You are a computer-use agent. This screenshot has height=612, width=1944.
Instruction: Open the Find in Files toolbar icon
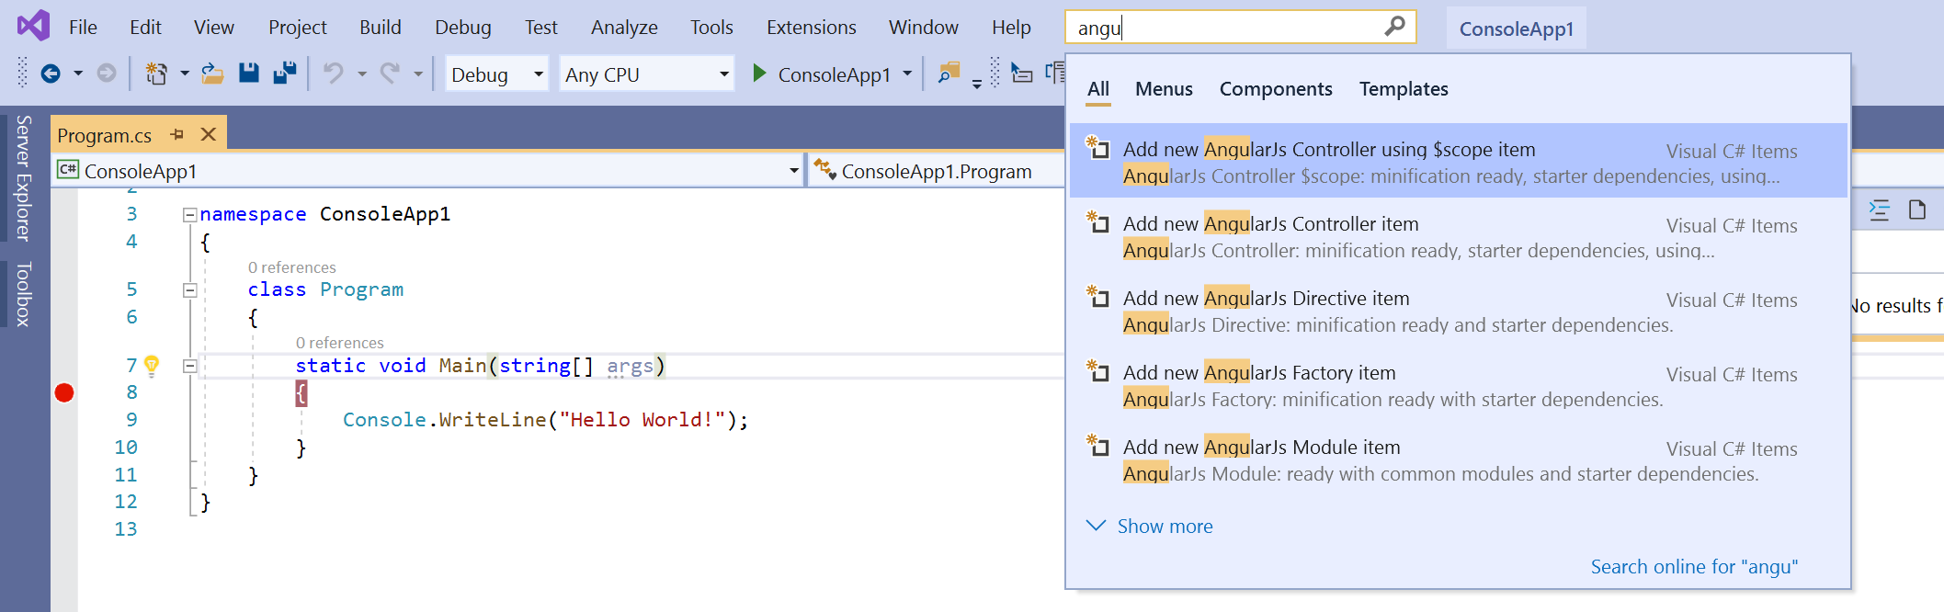pyautogui.click(x=949, y=74)
